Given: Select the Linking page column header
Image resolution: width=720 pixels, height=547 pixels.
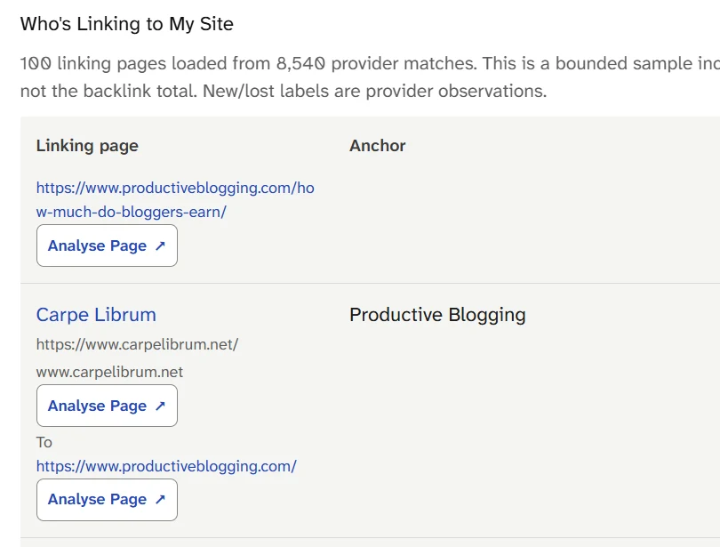Looking at the screenshot, I should [x=87, y=146].
